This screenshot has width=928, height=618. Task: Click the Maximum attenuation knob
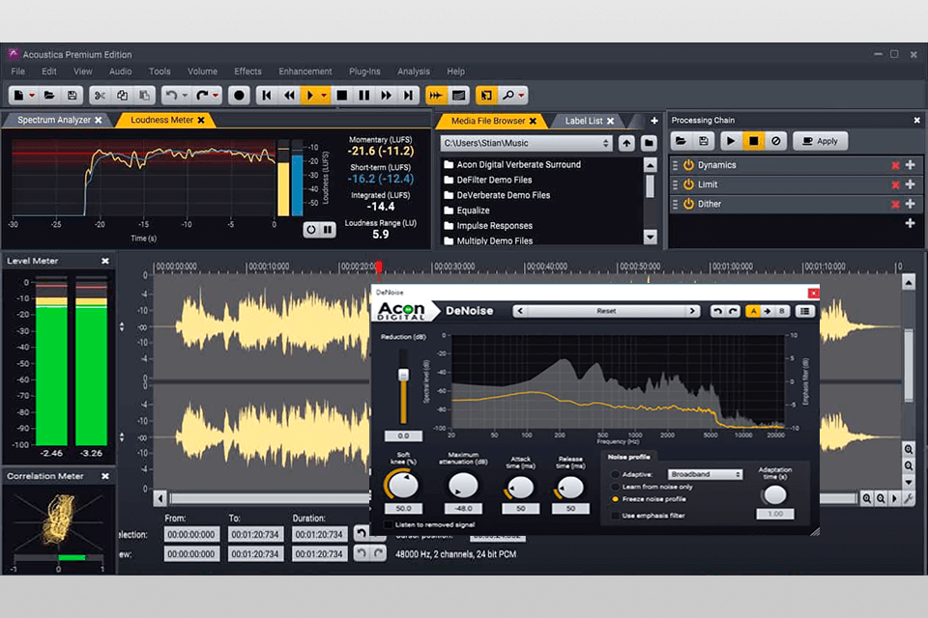point(463,486)
